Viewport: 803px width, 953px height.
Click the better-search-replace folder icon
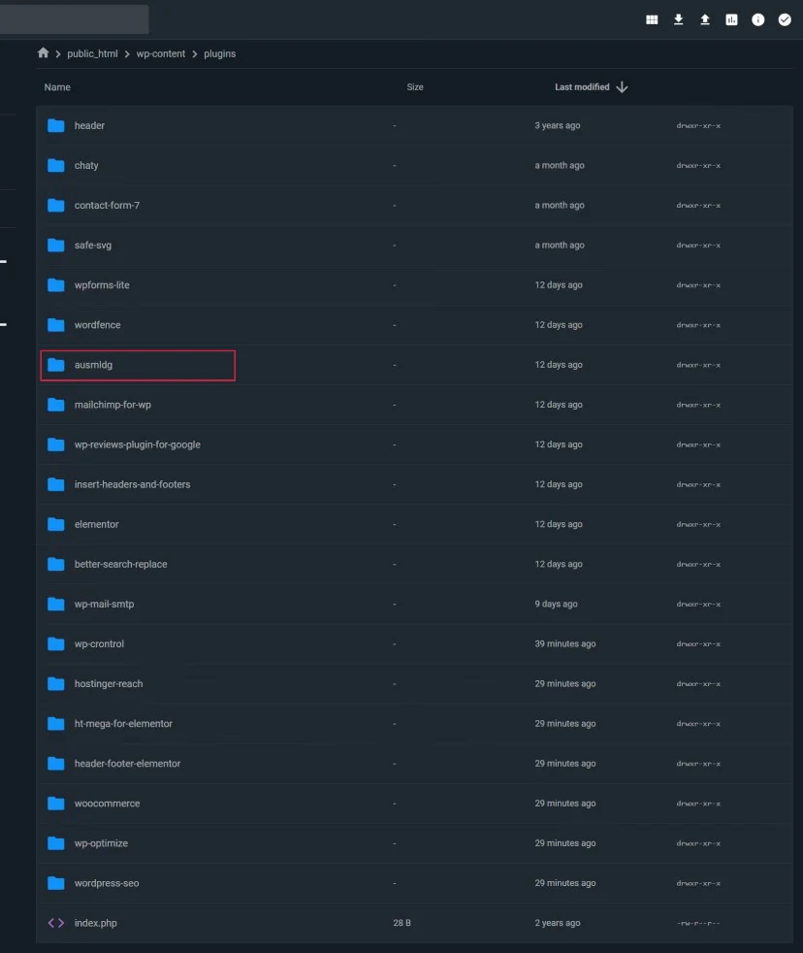56,564
